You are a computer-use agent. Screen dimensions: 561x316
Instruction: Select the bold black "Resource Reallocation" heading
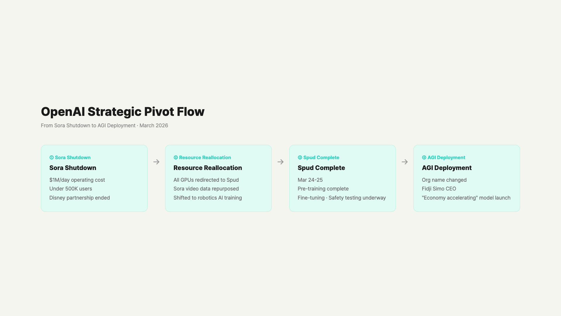pyautogui.click(x=207, y=168)
